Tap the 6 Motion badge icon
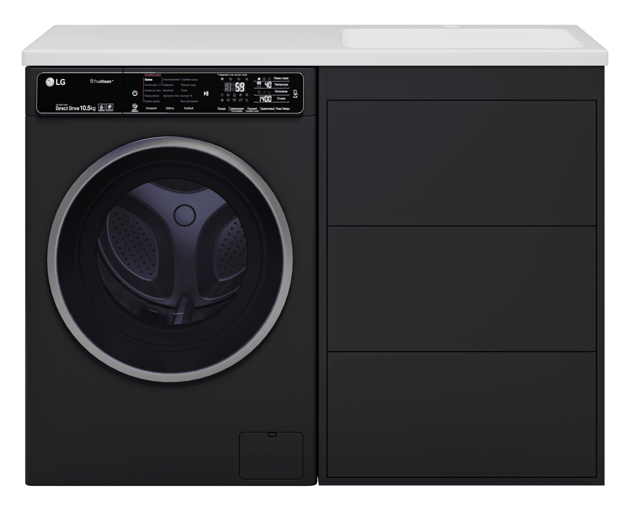630x511 pixels. coord(101,107)
